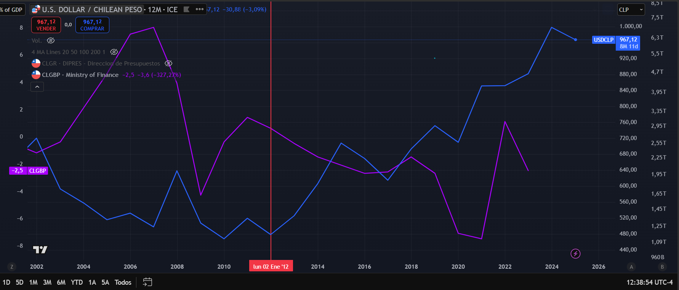The width and height of the screenshot is (679, 290).
Task: Open the three-dots more menu in legend
Action: pyautogui.click(x=200, y=10)
